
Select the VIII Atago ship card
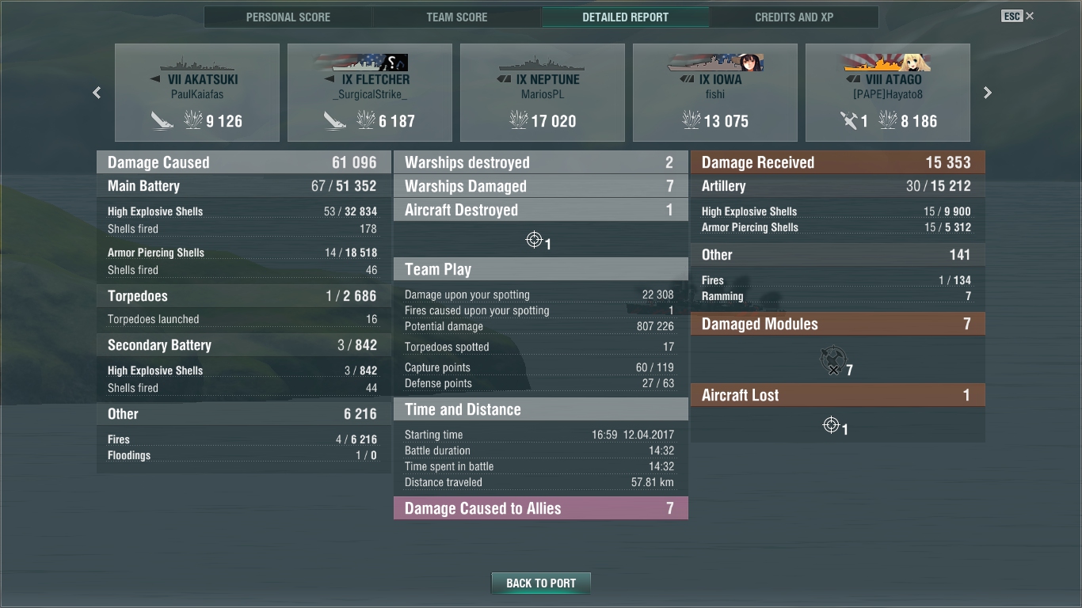click(x=888, y=93)
